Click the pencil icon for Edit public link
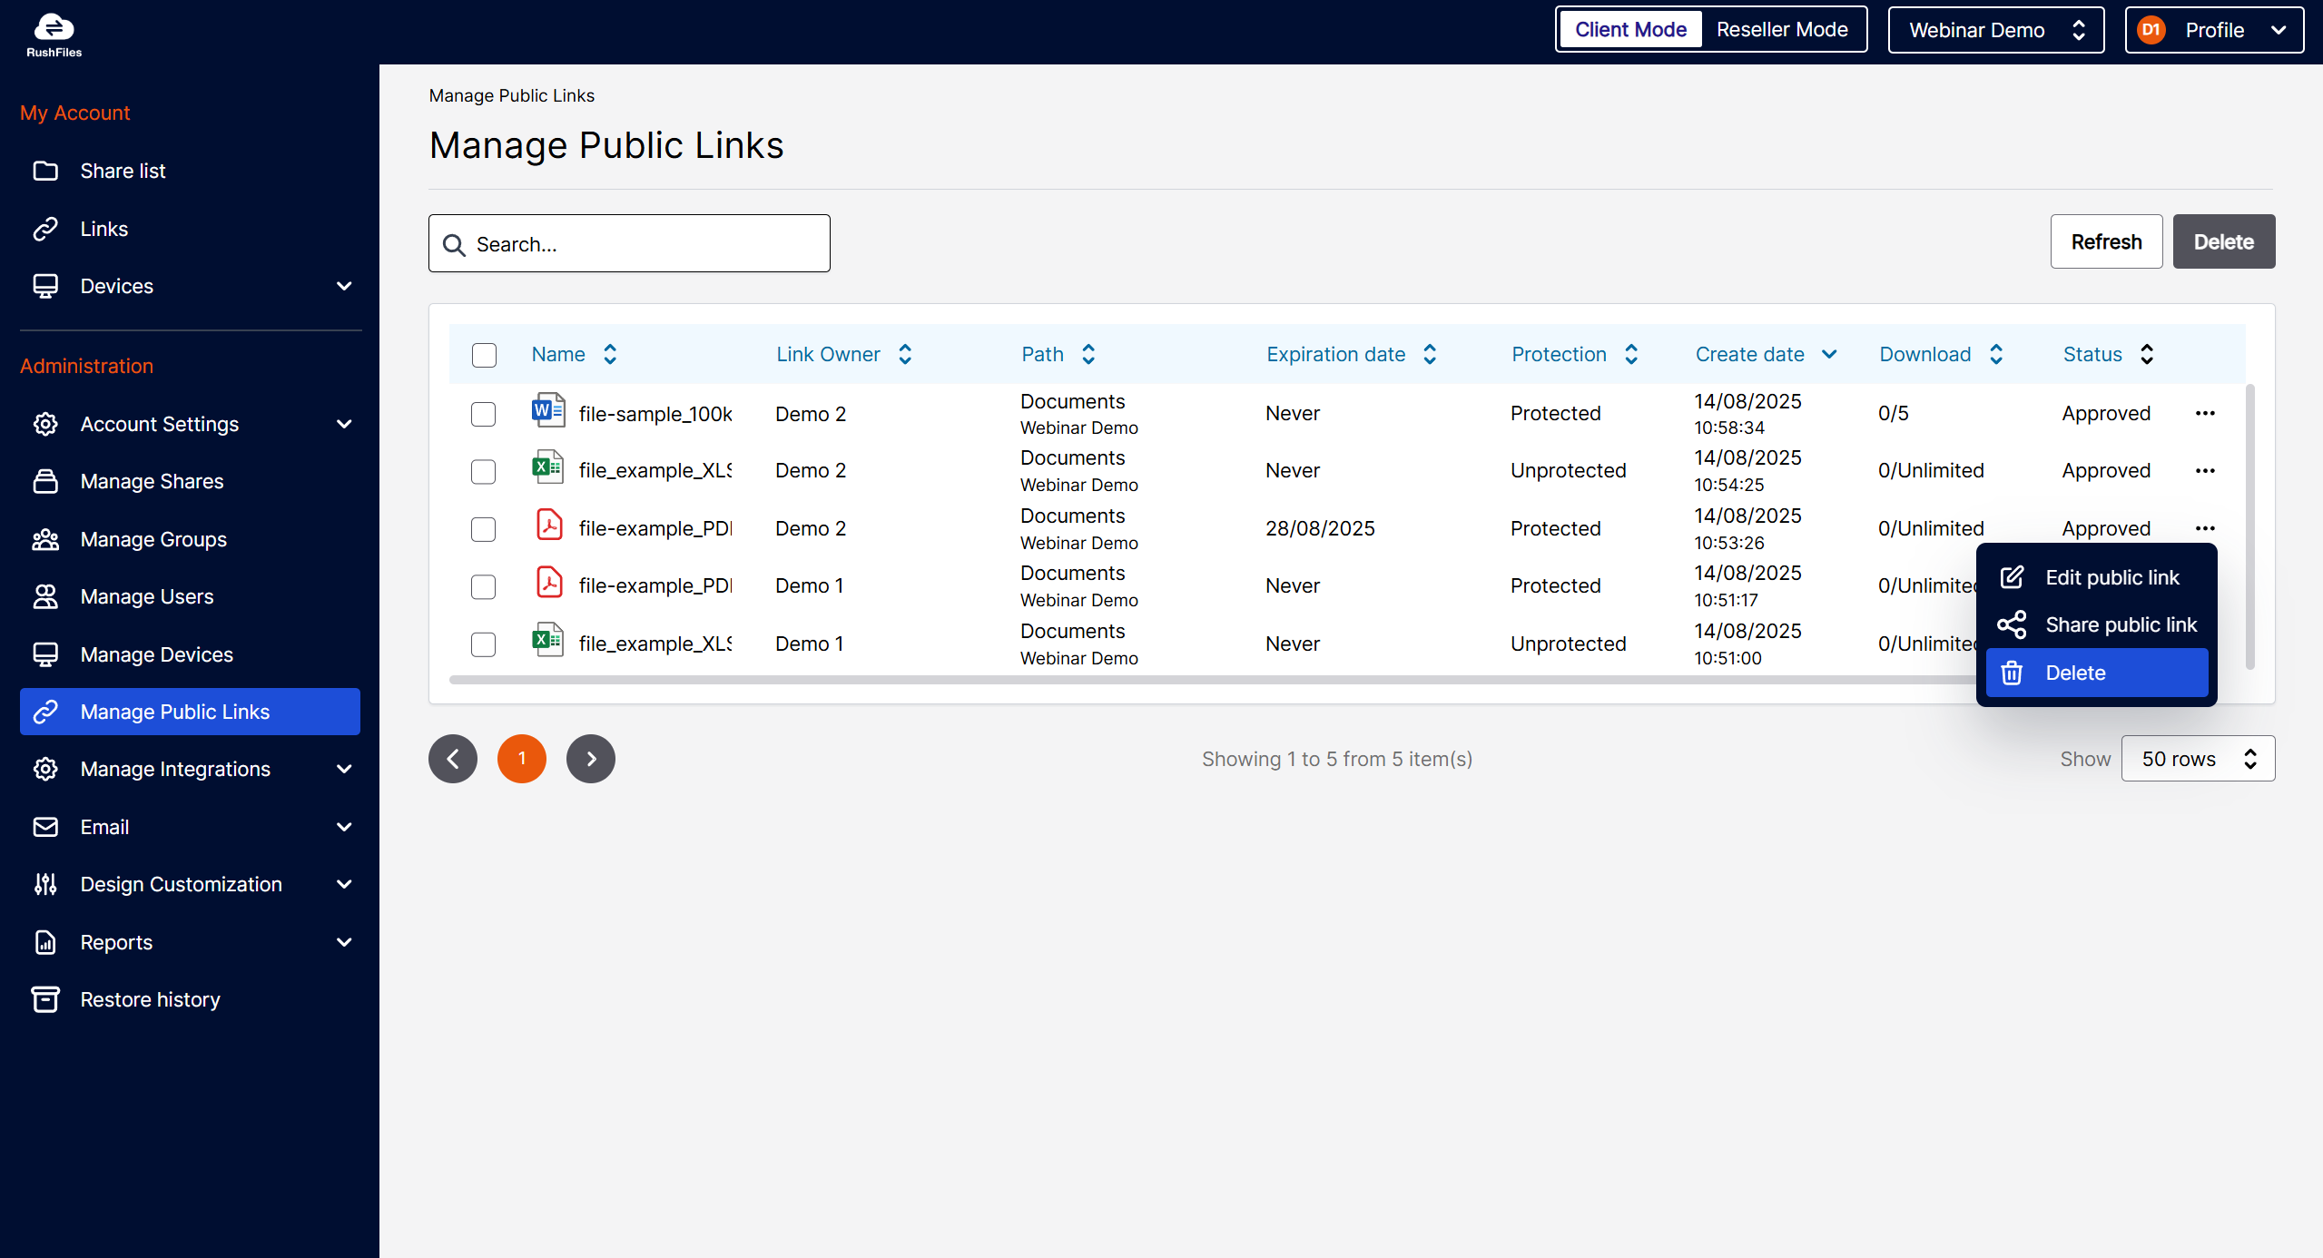 coord(2012,577)
